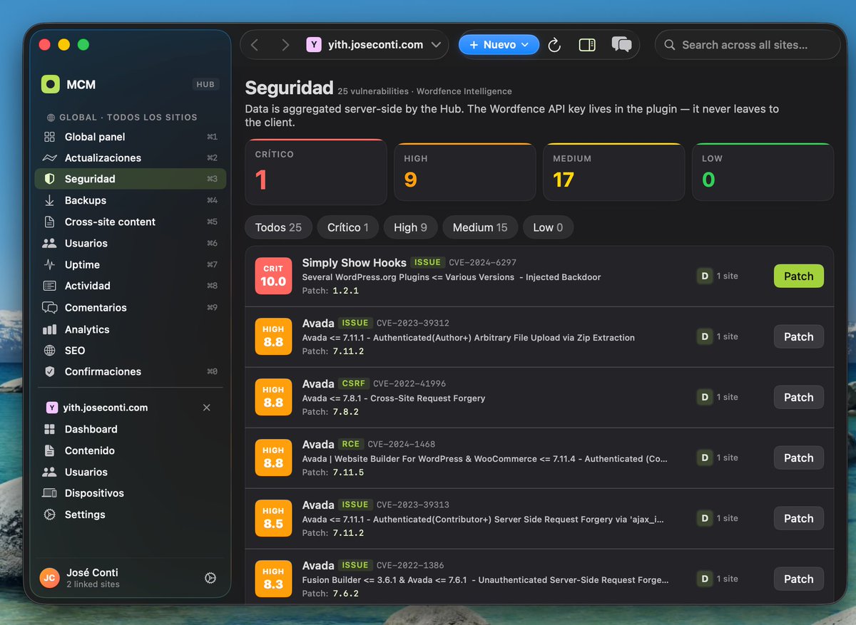
Task: Open Comentarios in the sidebar
Action: [x=130, y=308]
